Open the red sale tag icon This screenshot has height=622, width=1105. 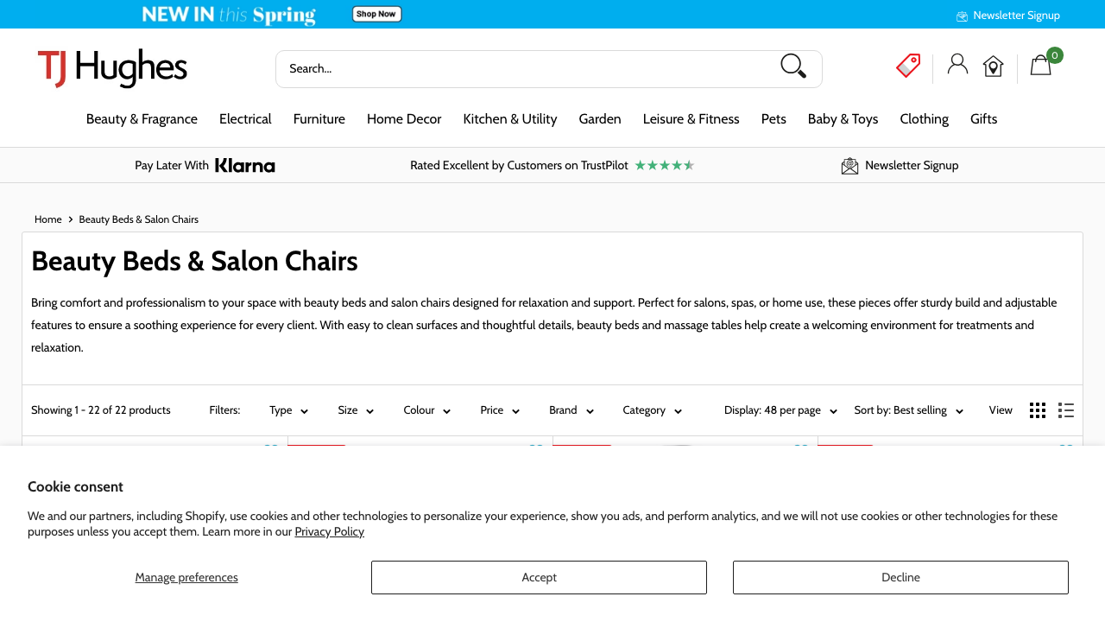point(908,66)
